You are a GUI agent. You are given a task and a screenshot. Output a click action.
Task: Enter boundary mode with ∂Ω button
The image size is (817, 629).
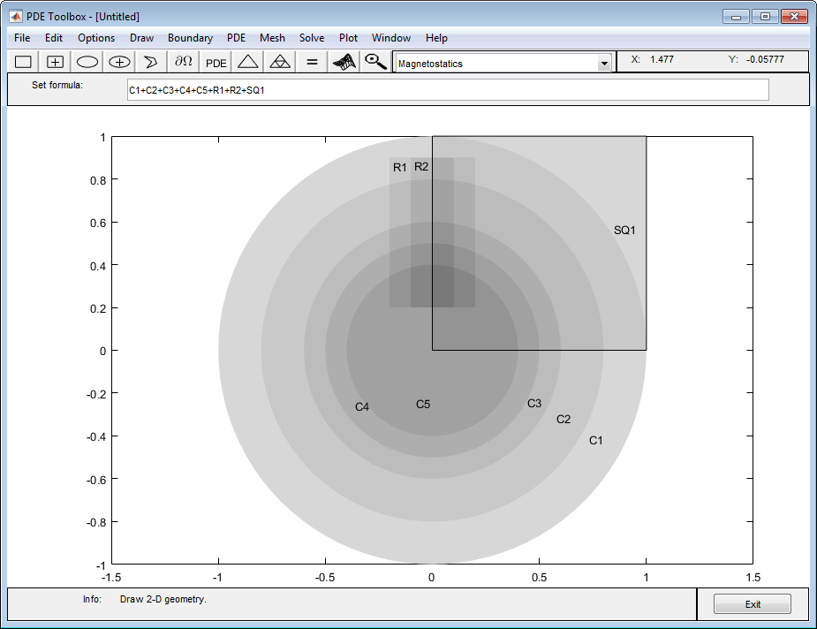184,62
